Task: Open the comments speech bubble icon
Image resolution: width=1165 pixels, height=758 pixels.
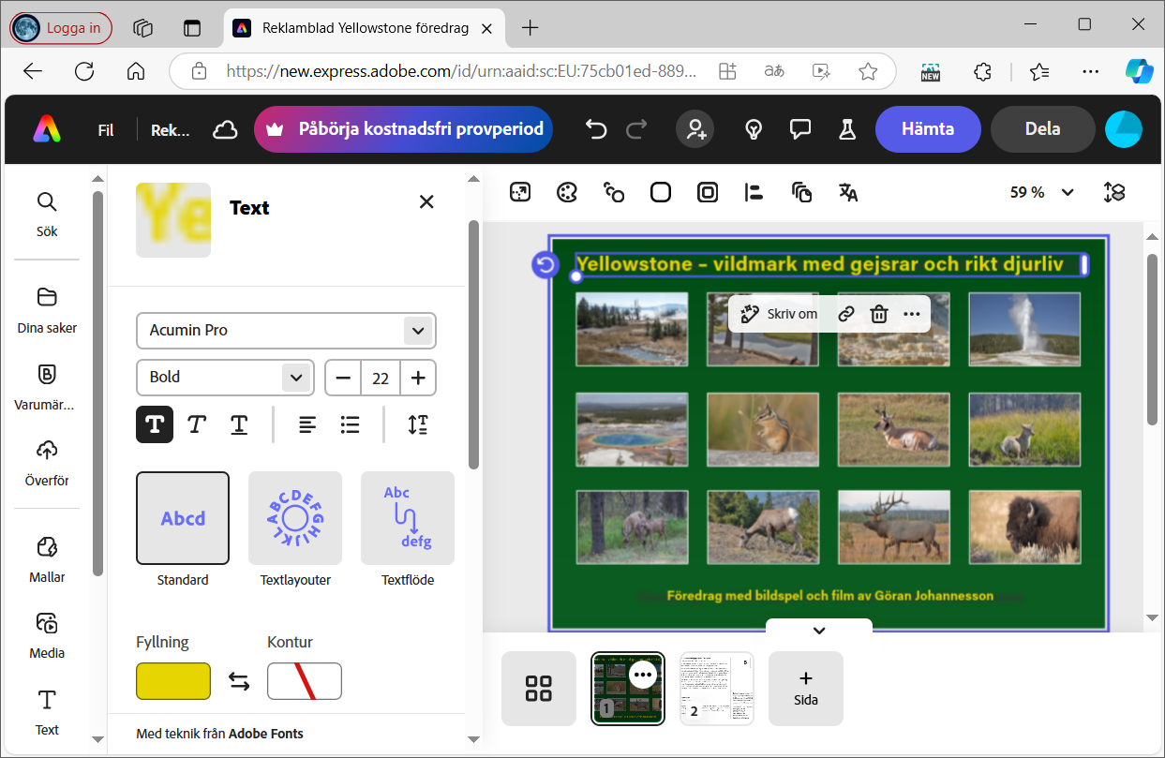Action: 799,129
